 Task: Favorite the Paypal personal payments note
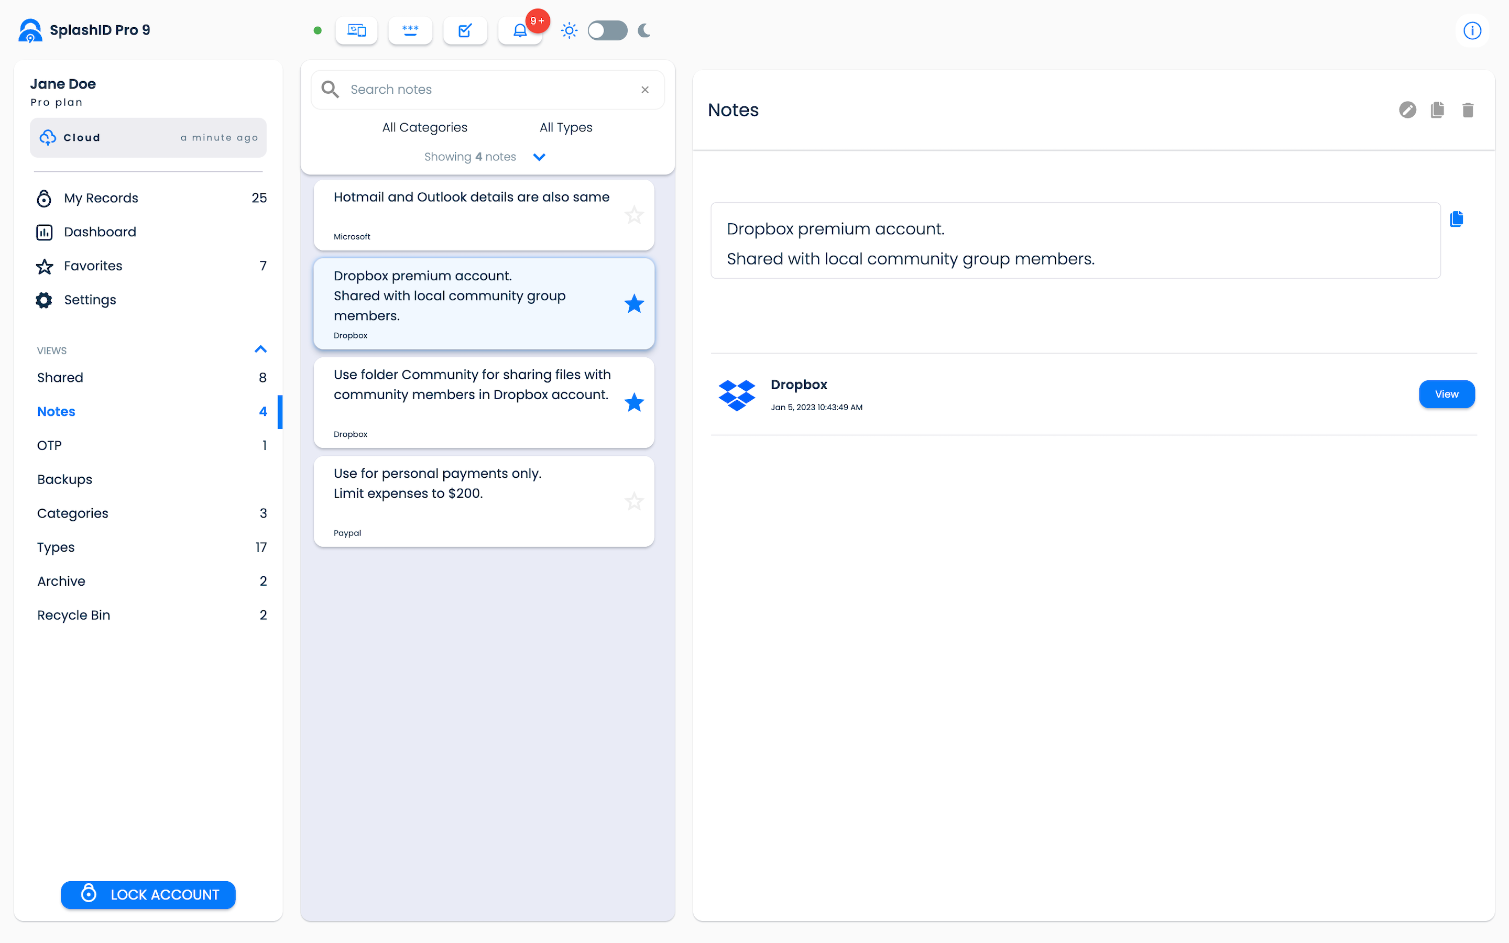(634, 501)
